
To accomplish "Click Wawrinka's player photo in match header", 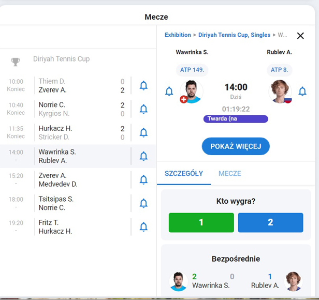I will click(192, 92).
